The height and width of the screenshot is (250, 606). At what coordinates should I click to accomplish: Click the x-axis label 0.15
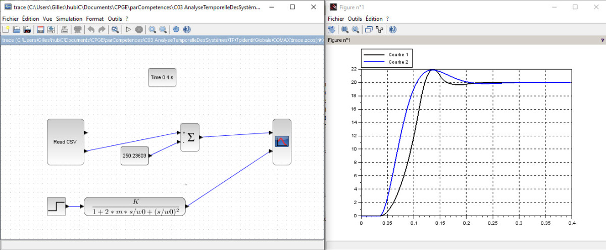(439, 222)
